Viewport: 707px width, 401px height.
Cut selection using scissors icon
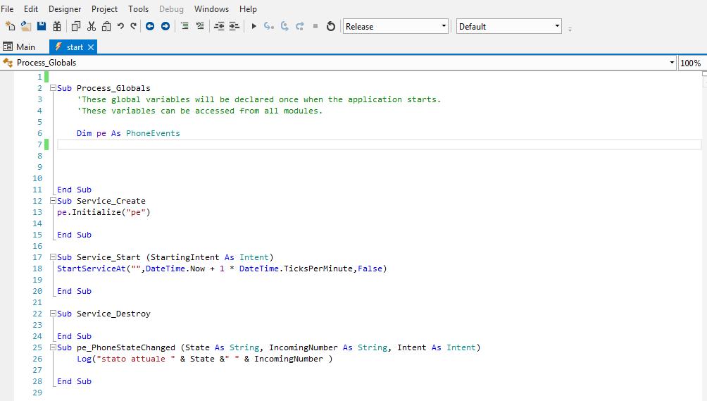tap(92, 26)
